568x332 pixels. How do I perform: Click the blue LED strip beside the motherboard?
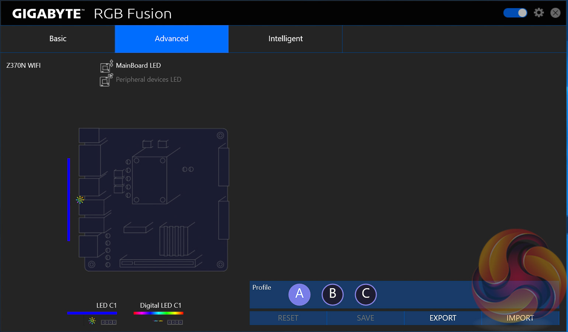[69, 199]
